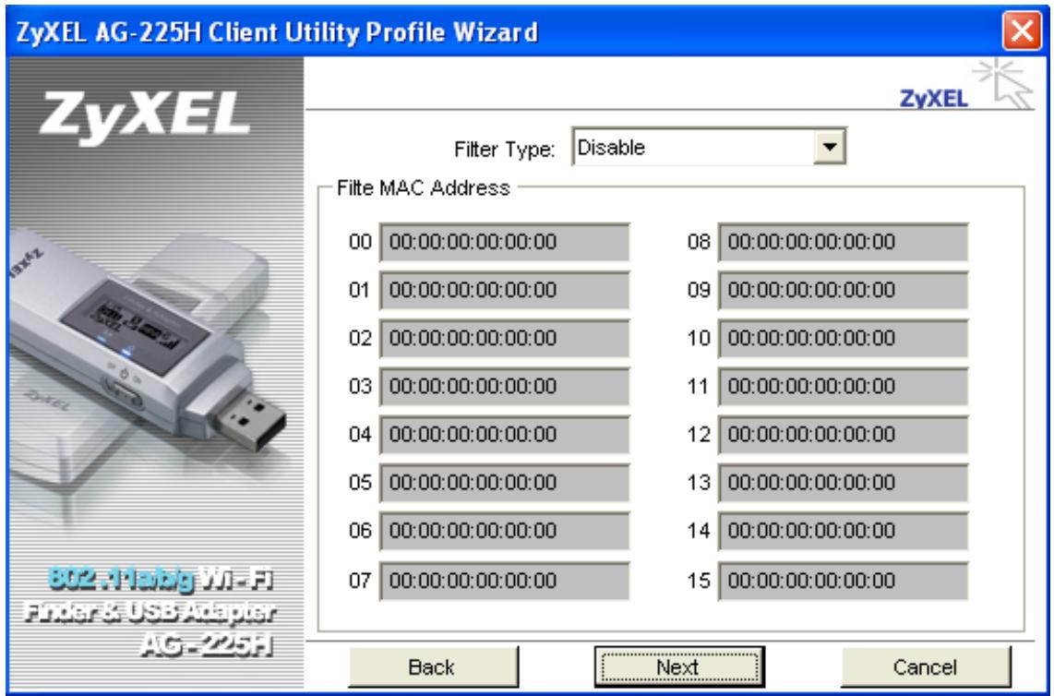Click MAC address field 11
The image size is (1054, 696).
coord(844,387)
